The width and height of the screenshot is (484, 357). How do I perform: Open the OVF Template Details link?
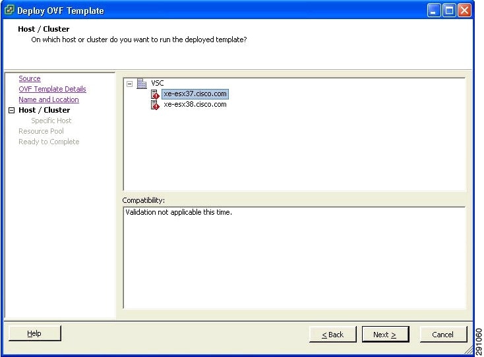click(x=52, y=89)
